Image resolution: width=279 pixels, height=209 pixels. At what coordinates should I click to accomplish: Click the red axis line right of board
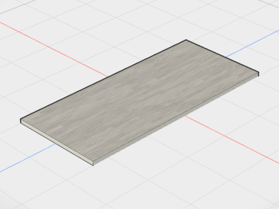click(x=232, y=139)
